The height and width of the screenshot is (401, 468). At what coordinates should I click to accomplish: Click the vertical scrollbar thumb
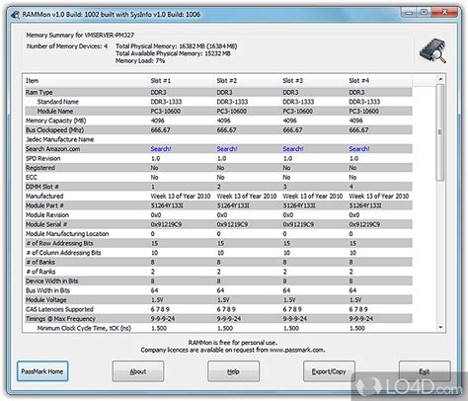[440, 132]
